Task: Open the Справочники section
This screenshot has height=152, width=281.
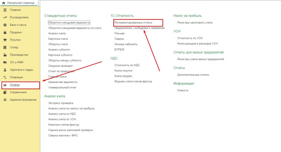Action: [18, 92]
